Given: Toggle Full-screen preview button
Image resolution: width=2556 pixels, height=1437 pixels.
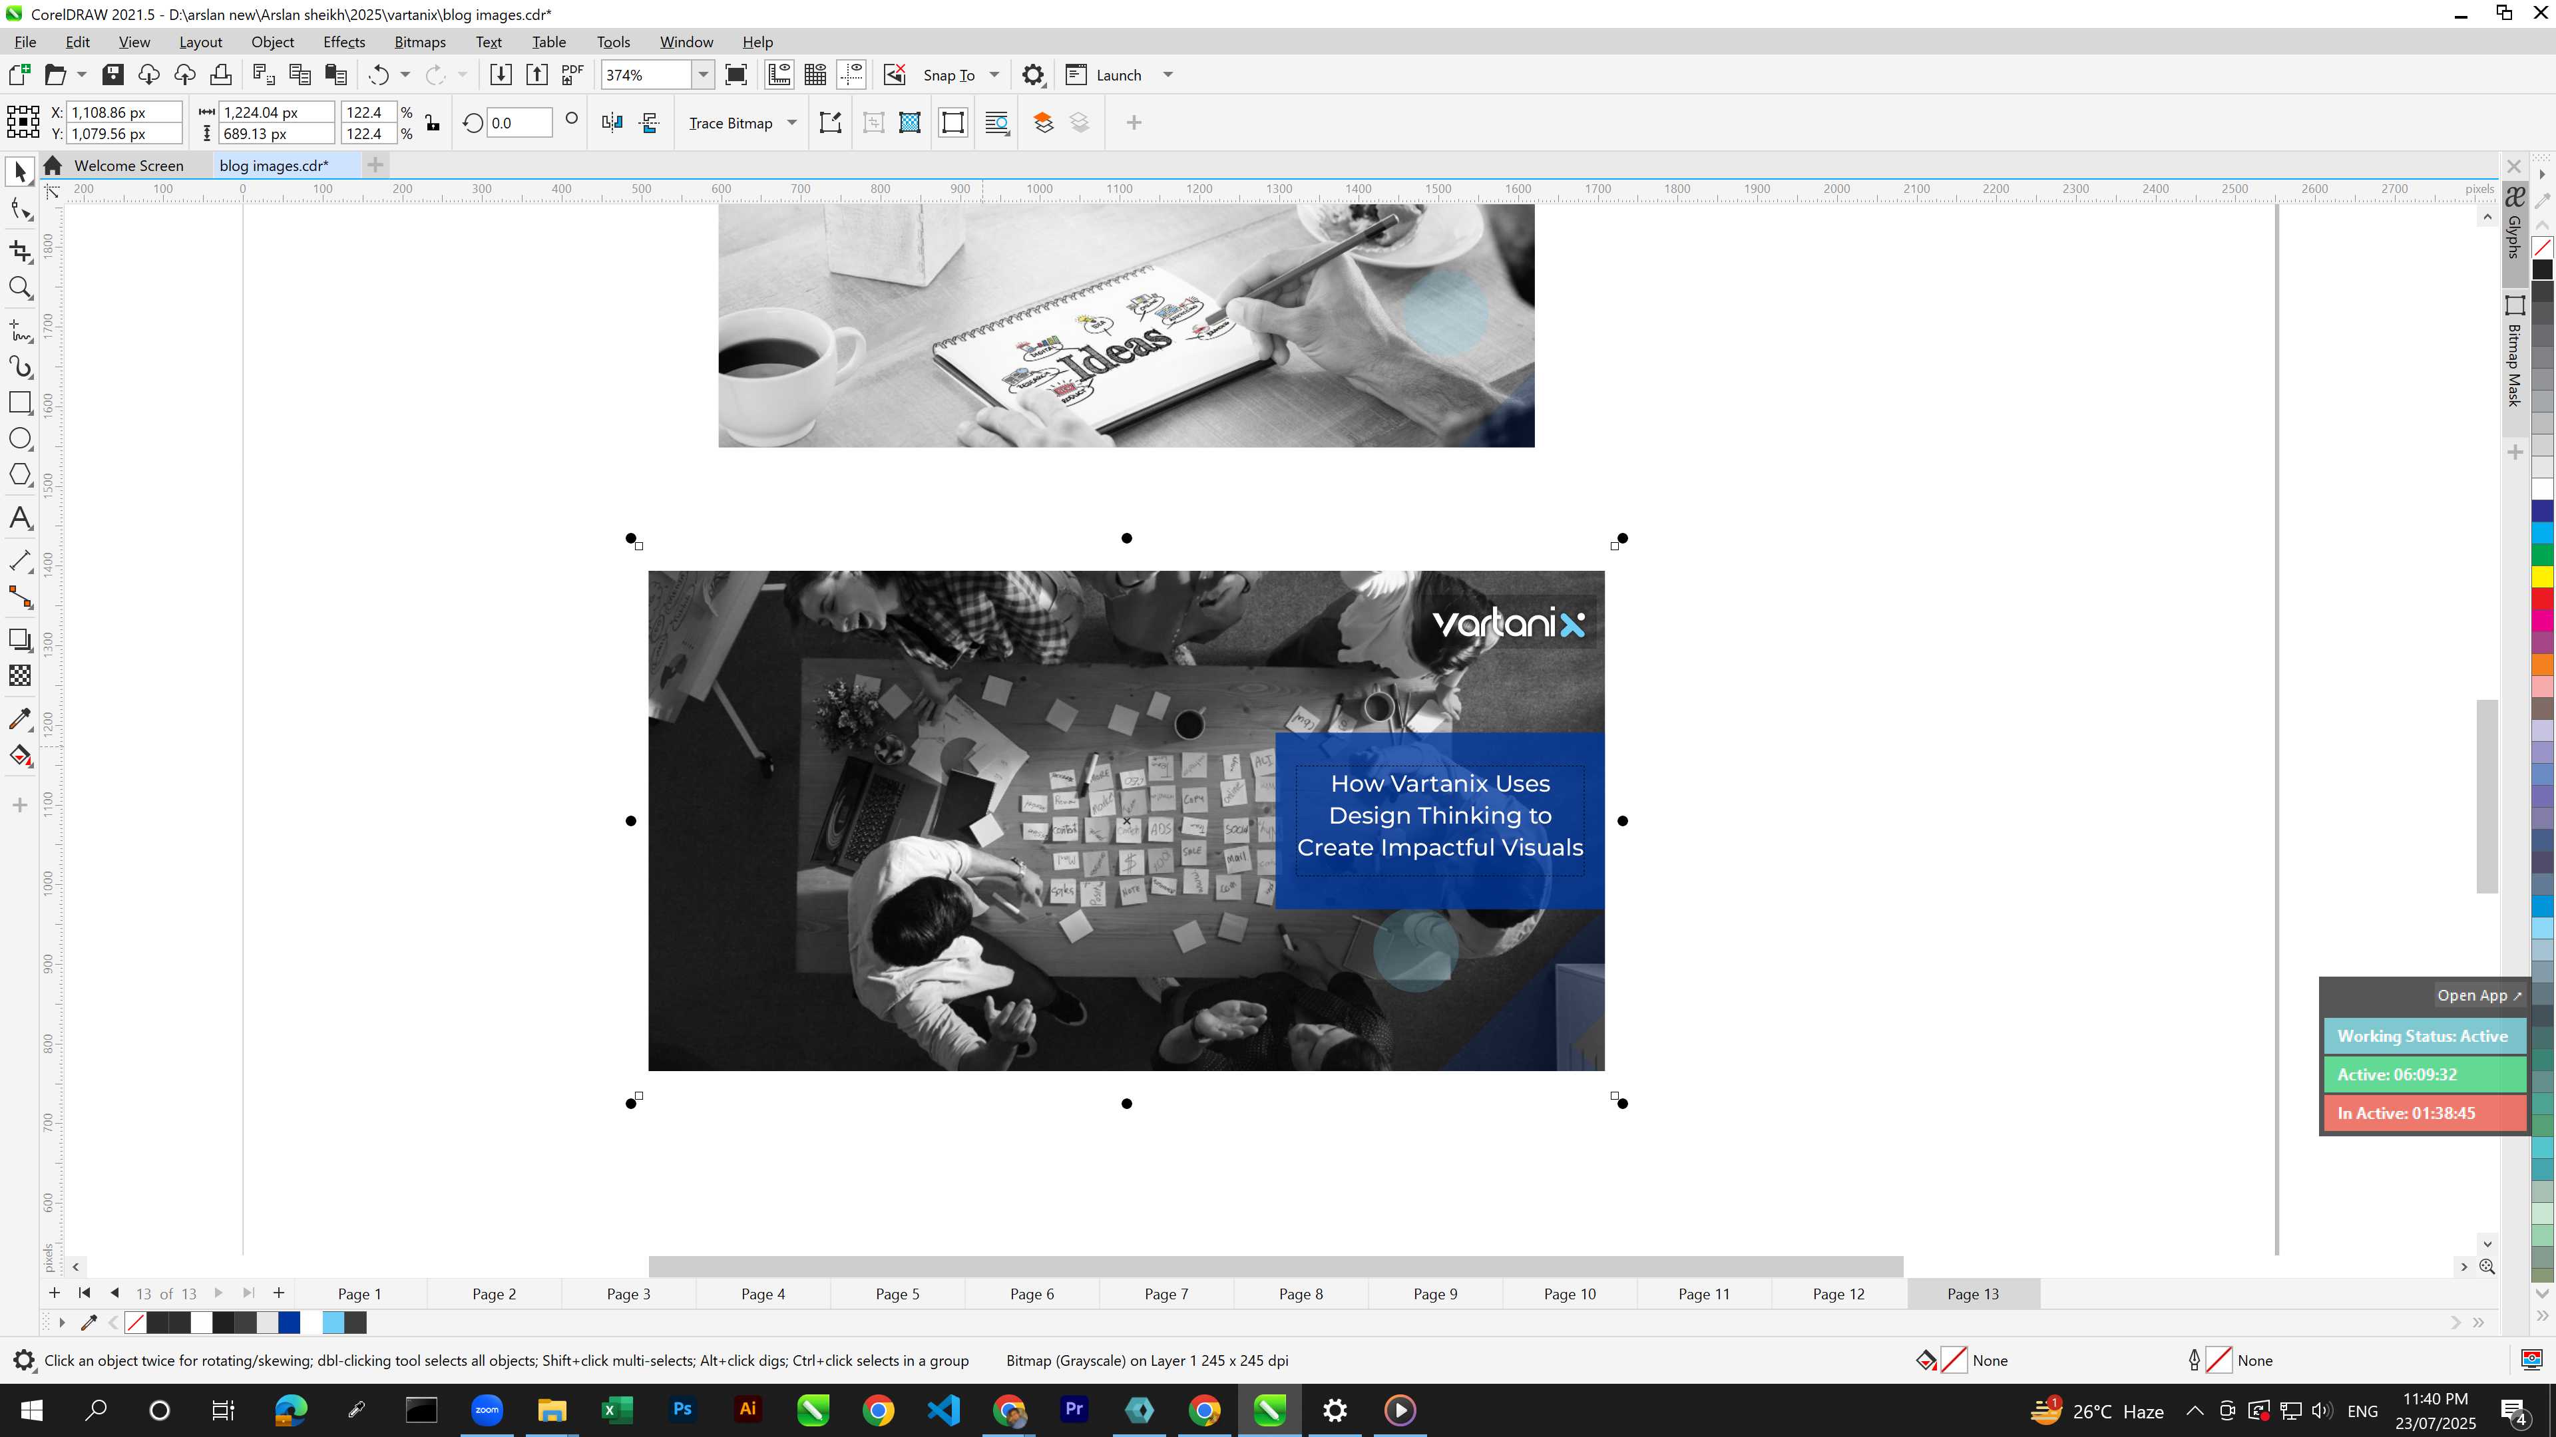Looking at the screenshot, I should coord(736,75).
